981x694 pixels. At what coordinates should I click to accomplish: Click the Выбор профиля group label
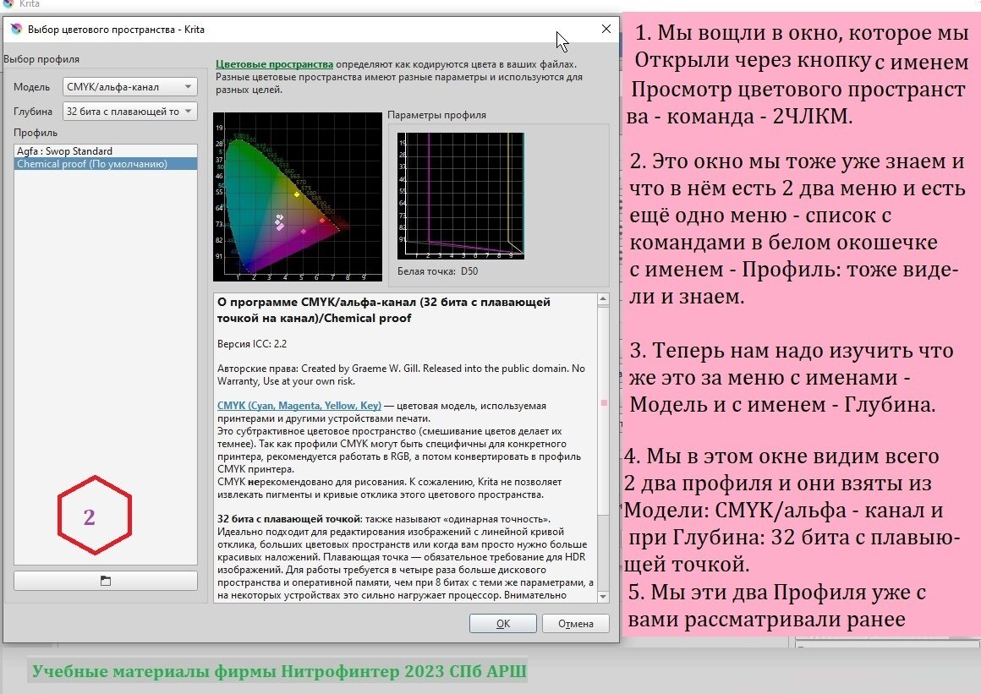pos(42,59)
